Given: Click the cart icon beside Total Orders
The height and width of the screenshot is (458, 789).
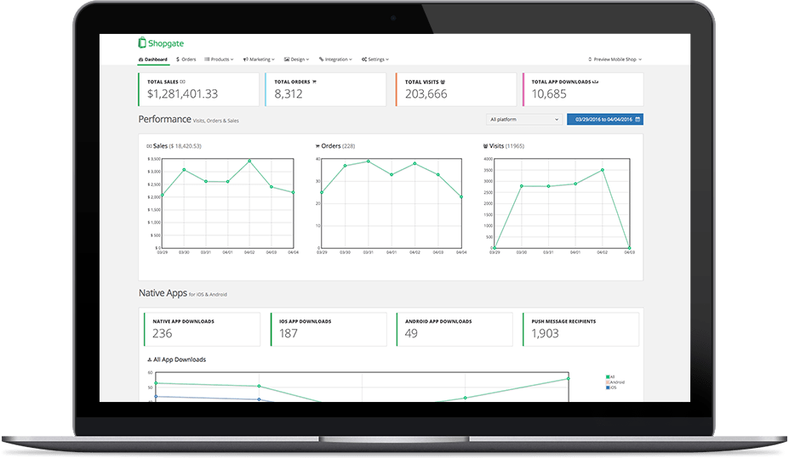Looking at the screenshot, I should click(x=314, y=82).
